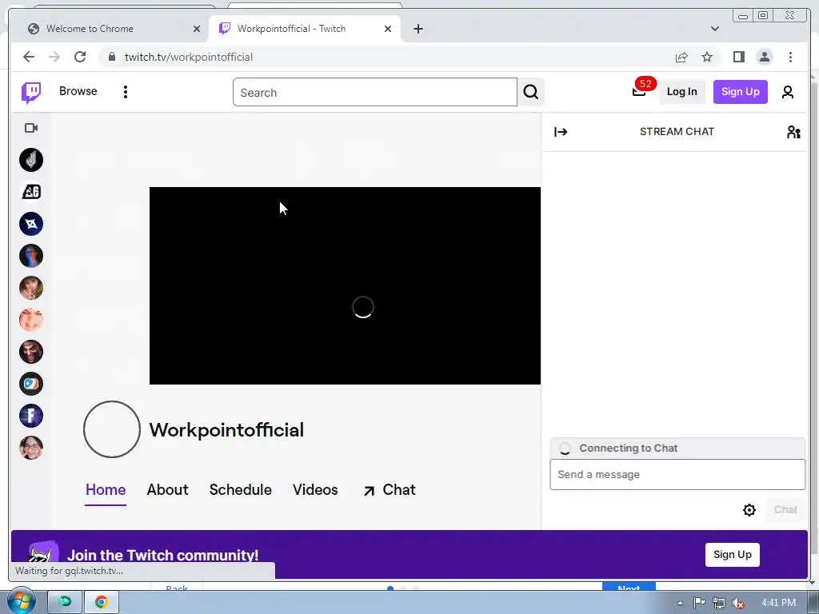The width and height of the screenshot is (819, 614).
Task: Open the tab search chevron
Action: (x=715, y=29)
